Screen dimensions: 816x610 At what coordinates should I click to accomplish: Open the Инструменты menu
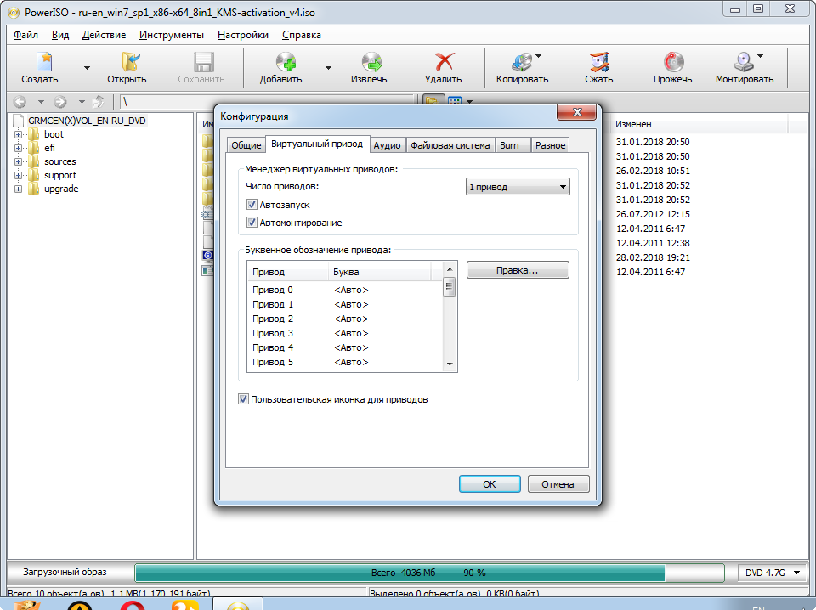(x=172, y=35)
